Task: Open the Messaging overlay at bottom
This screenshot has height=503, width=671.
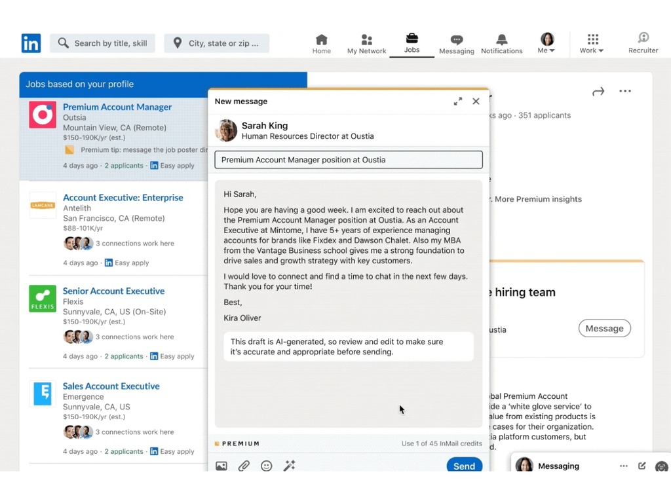Action: click(x=558, y=466)
